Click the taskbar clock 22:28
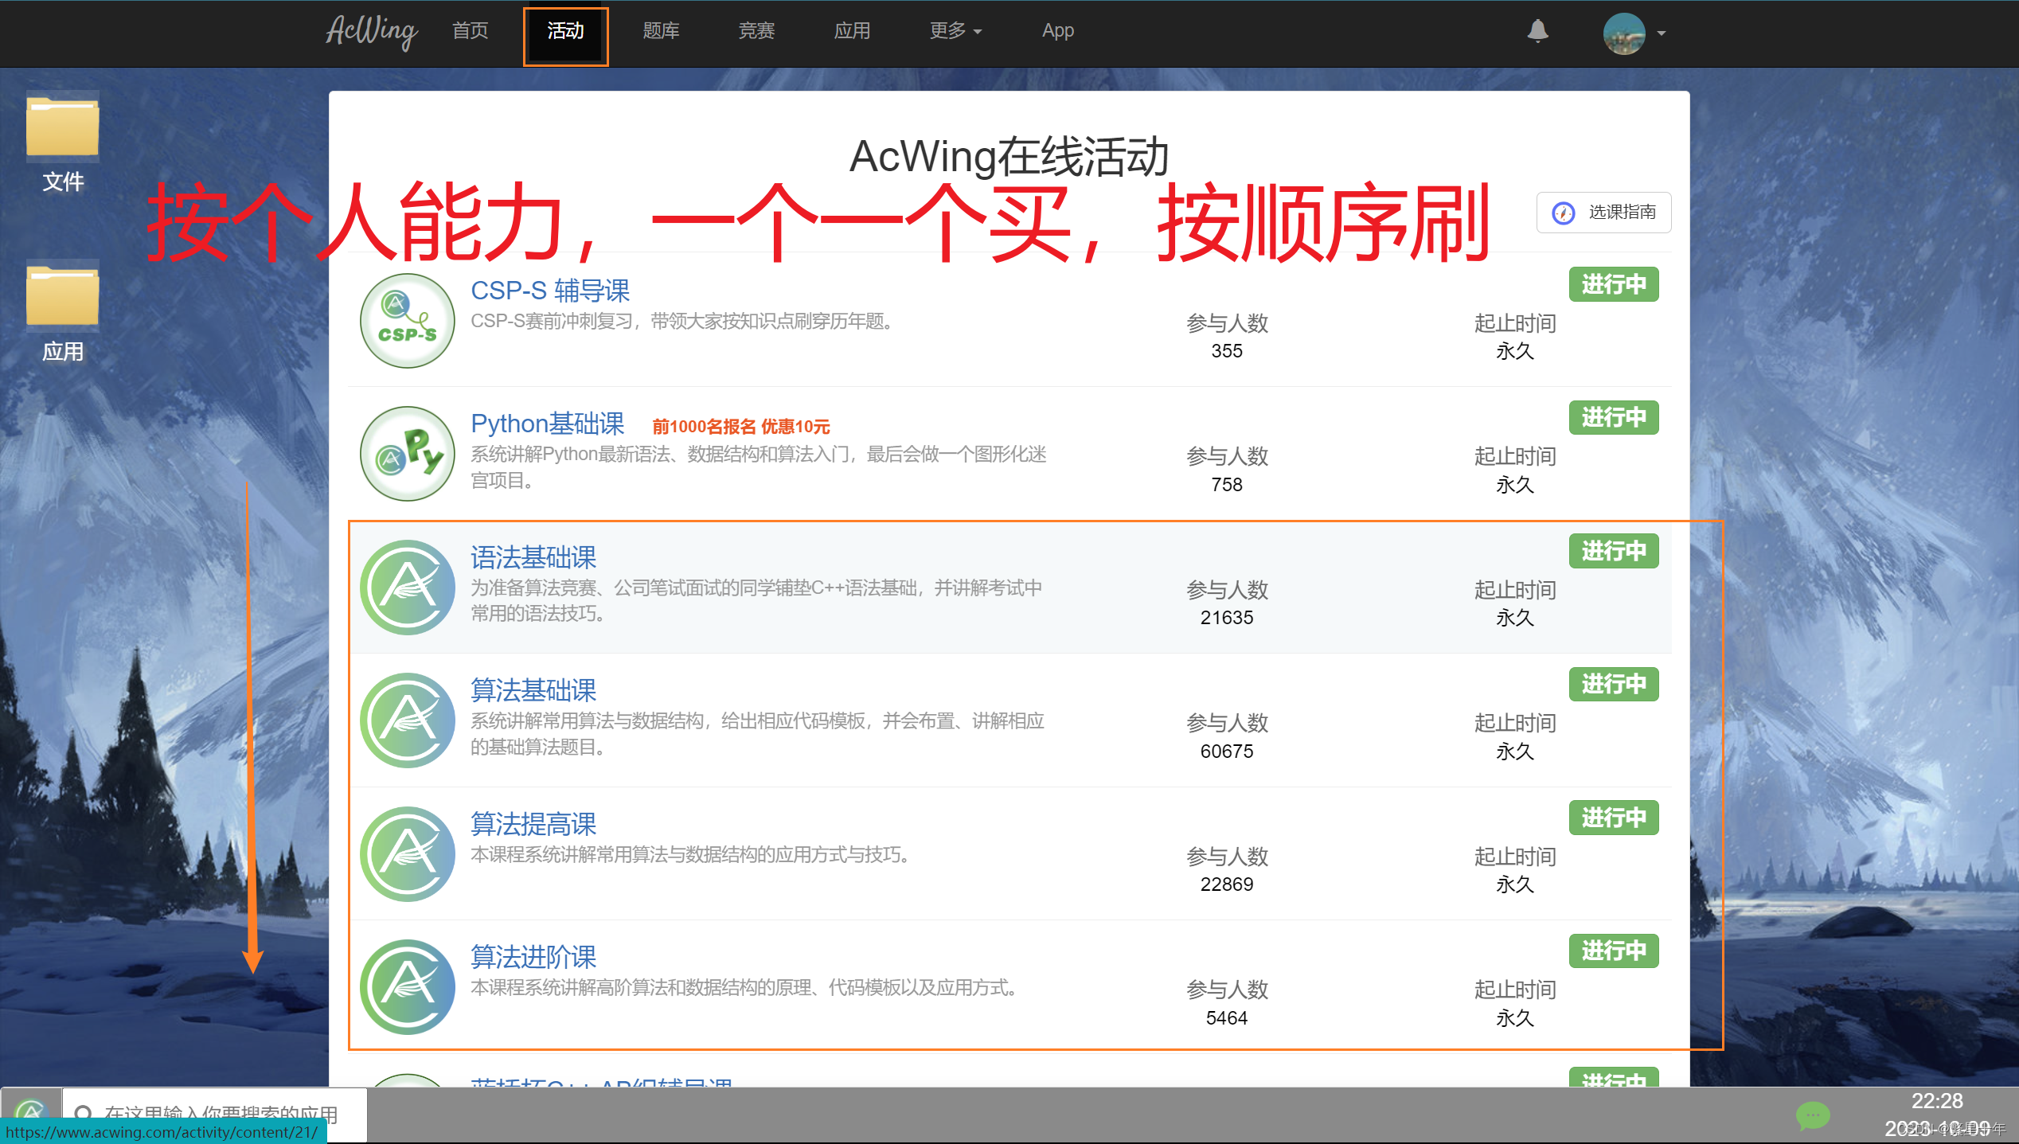This screenshot has height=1144, width=2019. tap(1936, 1101)
